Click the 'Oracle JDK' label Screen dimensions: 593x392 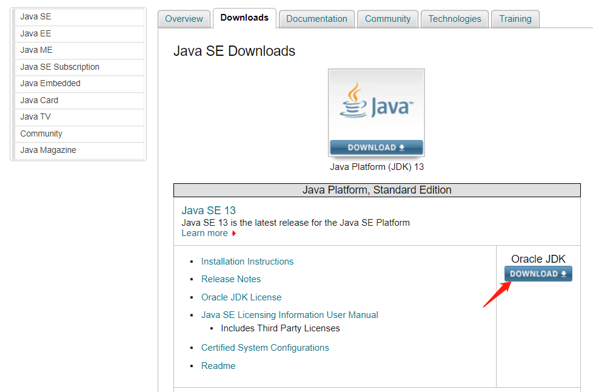click(538, 259)
